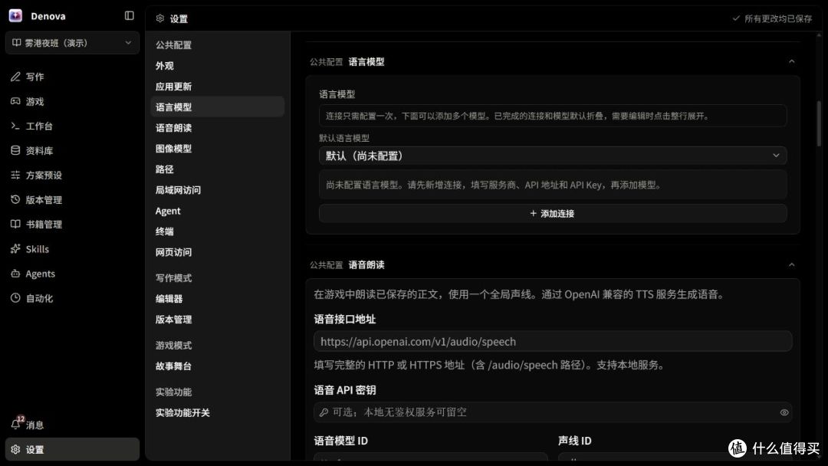This screenshot has width=828, height=466.
Task: Select 故事舞台 in settings navigation
Action: tap(218, 366)
